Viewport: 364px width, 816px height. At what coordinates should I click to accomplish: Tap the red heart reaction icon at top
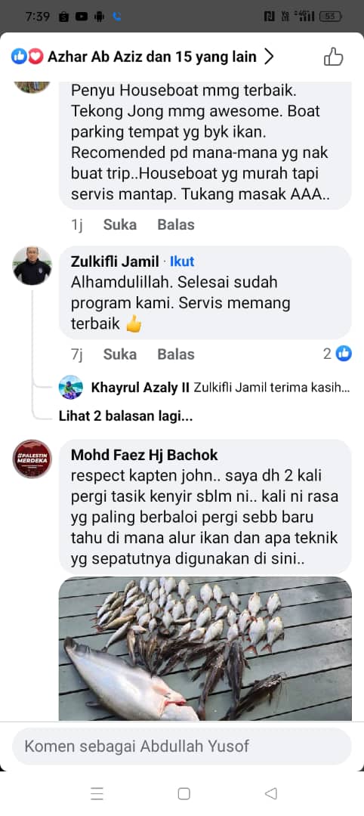click(x=35, y=57)
